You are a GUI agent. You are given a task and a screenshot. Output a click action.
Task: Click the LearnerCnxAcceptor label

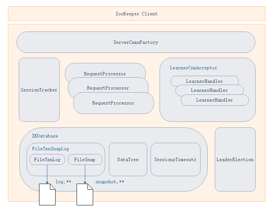(x=193, y=68)
